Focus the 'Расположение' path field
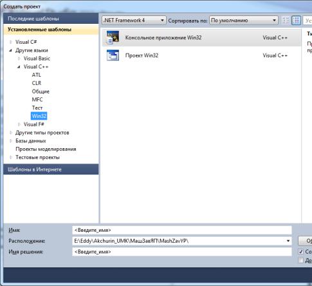Image resolution: width=312 pixels, height=286 pixels. coord(182,241)
